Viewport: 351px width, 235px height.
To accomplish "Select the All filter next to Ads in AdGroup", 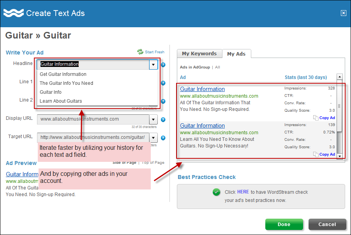I will (217, 67).
